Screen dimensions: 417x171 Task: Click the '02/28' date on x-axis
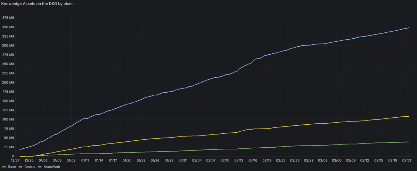tap(309, 161)
